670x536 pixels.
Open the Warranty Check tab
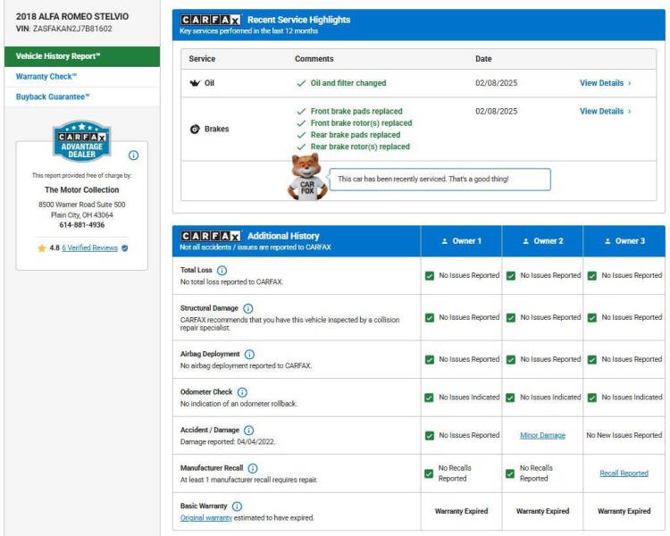coord(46,77)
